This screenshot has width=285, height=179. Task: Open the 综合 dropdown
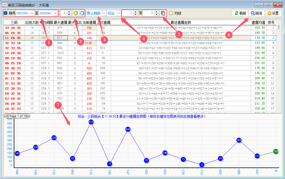click(118, 13)
